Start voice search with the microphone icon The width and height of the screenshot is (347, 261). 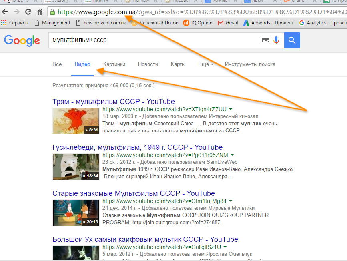[276, 40]
